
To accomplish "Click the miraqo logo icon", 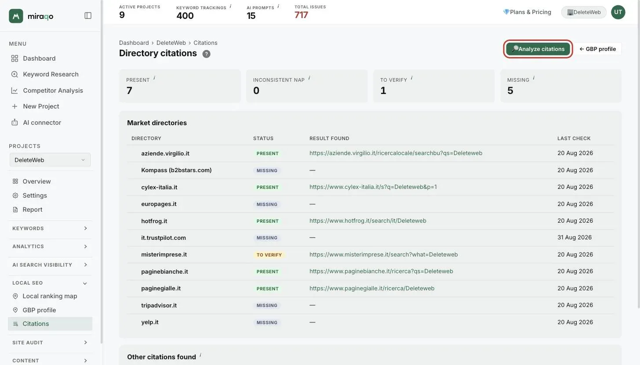I will coord(16,16).
